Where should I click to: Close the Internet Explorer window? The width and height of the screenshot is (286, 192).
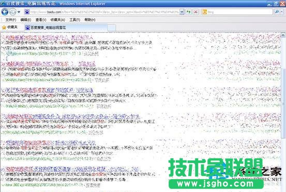(x=282, y=4)
